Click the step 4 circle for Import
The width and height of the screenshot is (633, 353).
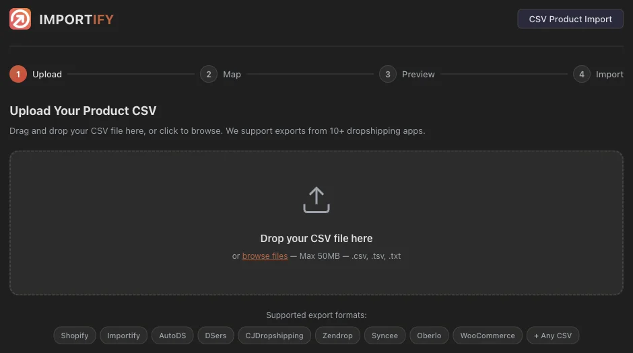(x=582, y=74)
